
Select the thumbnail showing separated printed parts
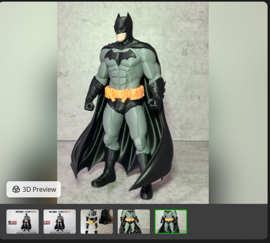pos(97,222)
